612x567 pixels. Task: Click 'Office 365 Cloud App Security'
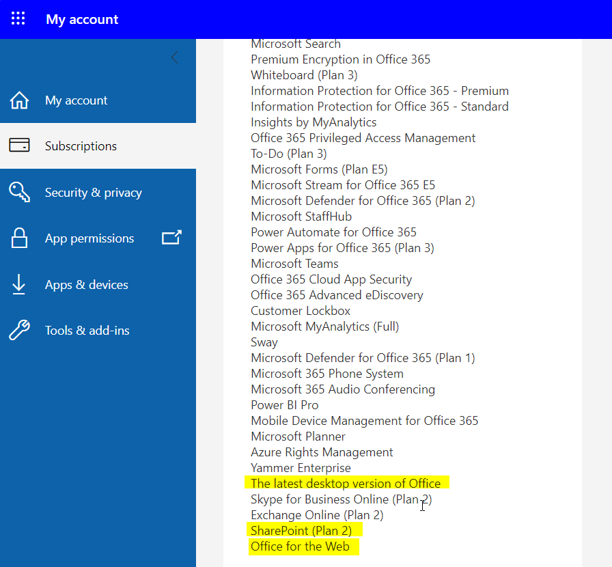331,279
